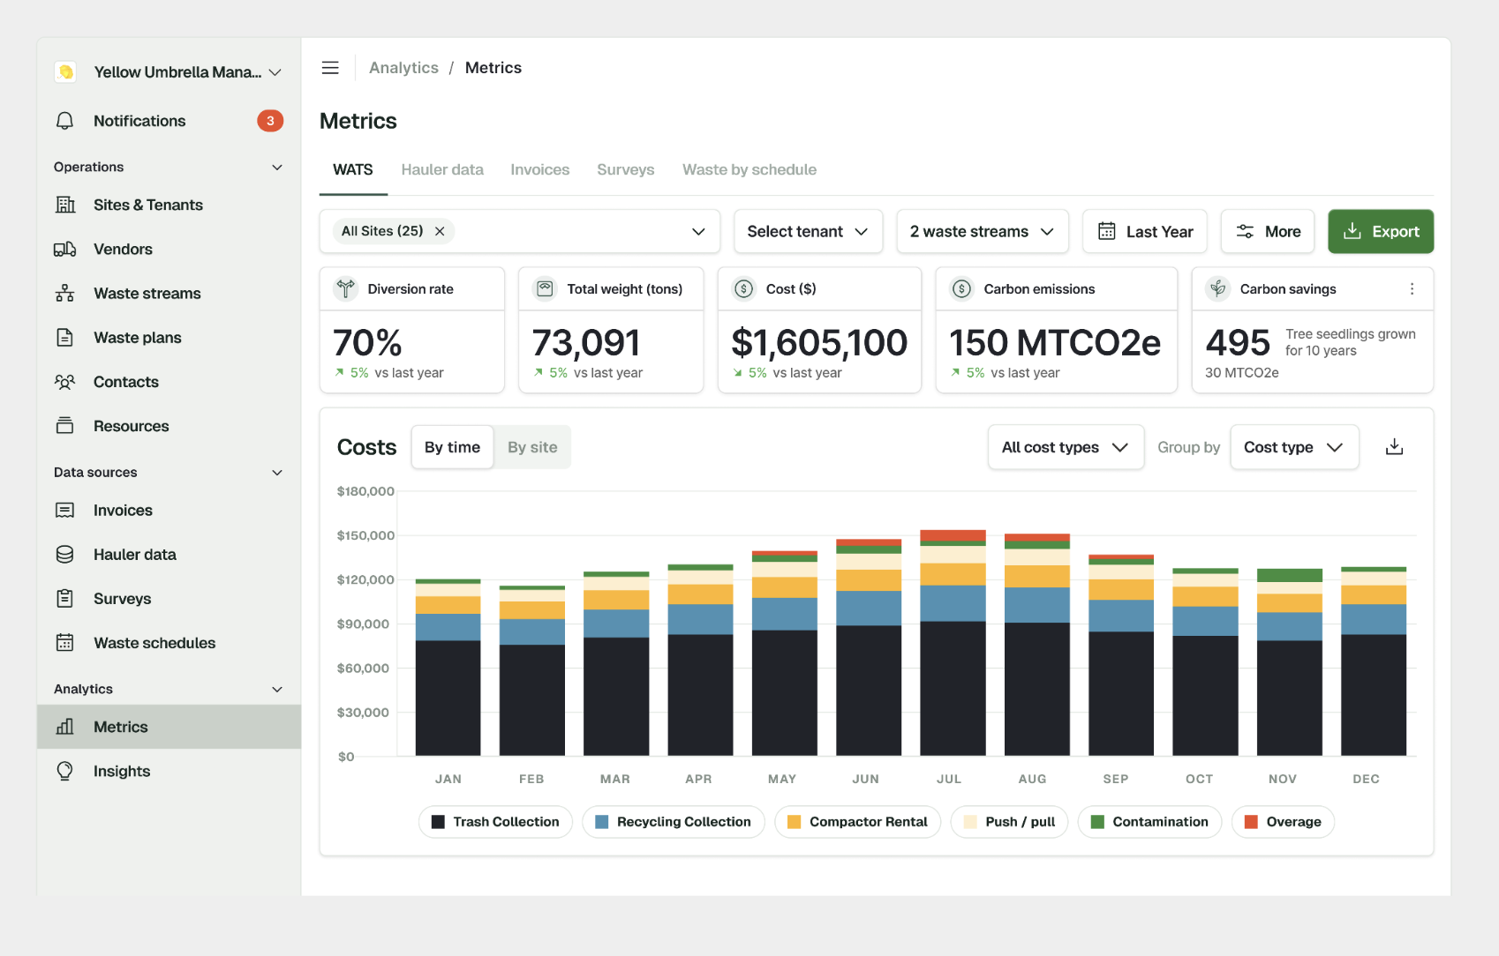Switch Costs view to By site
This screenshot has width=1499, height=956.
pos(532,447)
